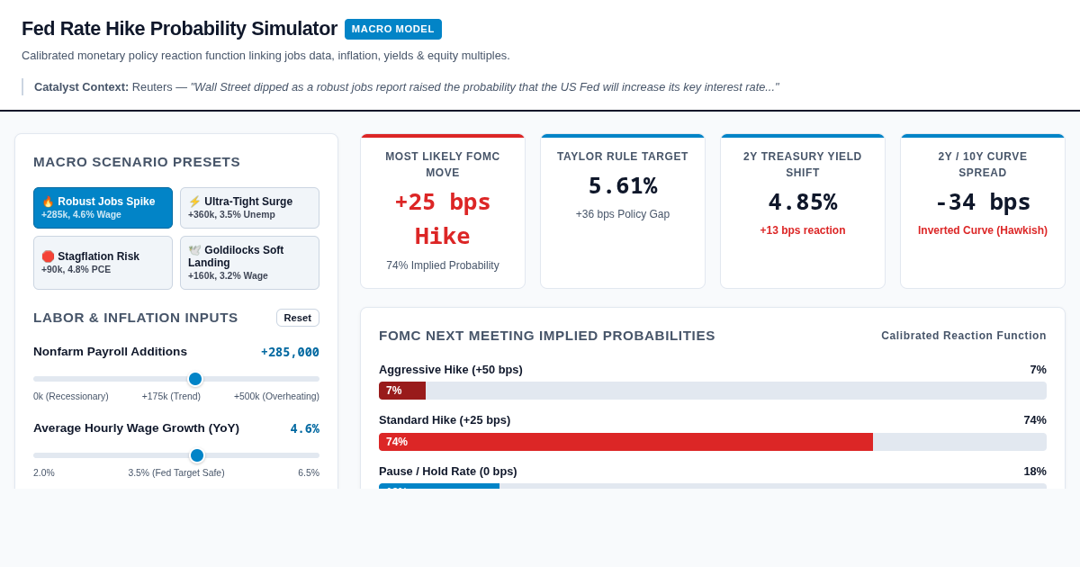Click the lightning icon on Ultra-Tight Surge
Viewport: 1080px width, 567px height.
click(194, 202)
